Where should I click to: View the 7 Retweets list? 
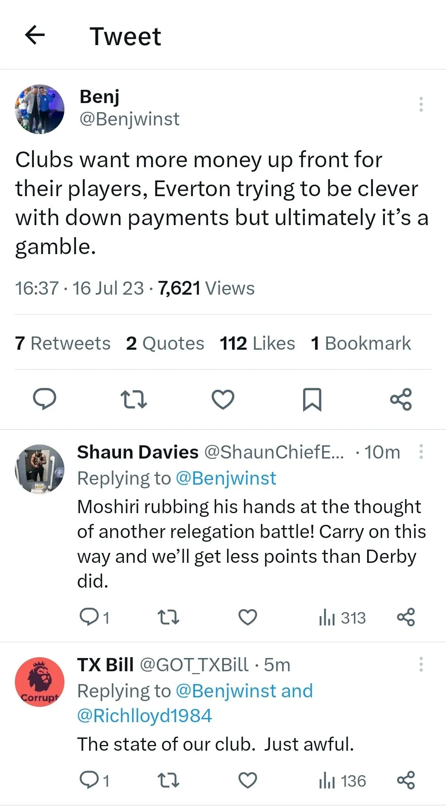[x=63, y=343]
